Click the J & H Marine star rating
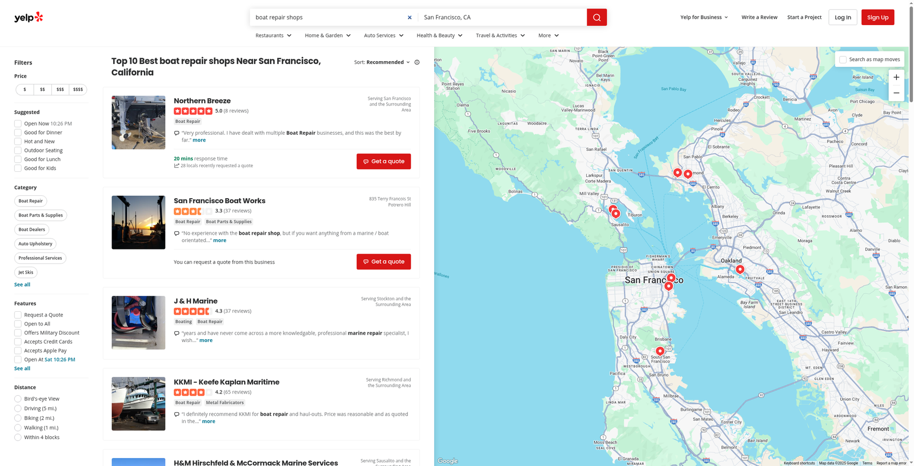Viewport: 914px width, 466px height. (193, 311)
